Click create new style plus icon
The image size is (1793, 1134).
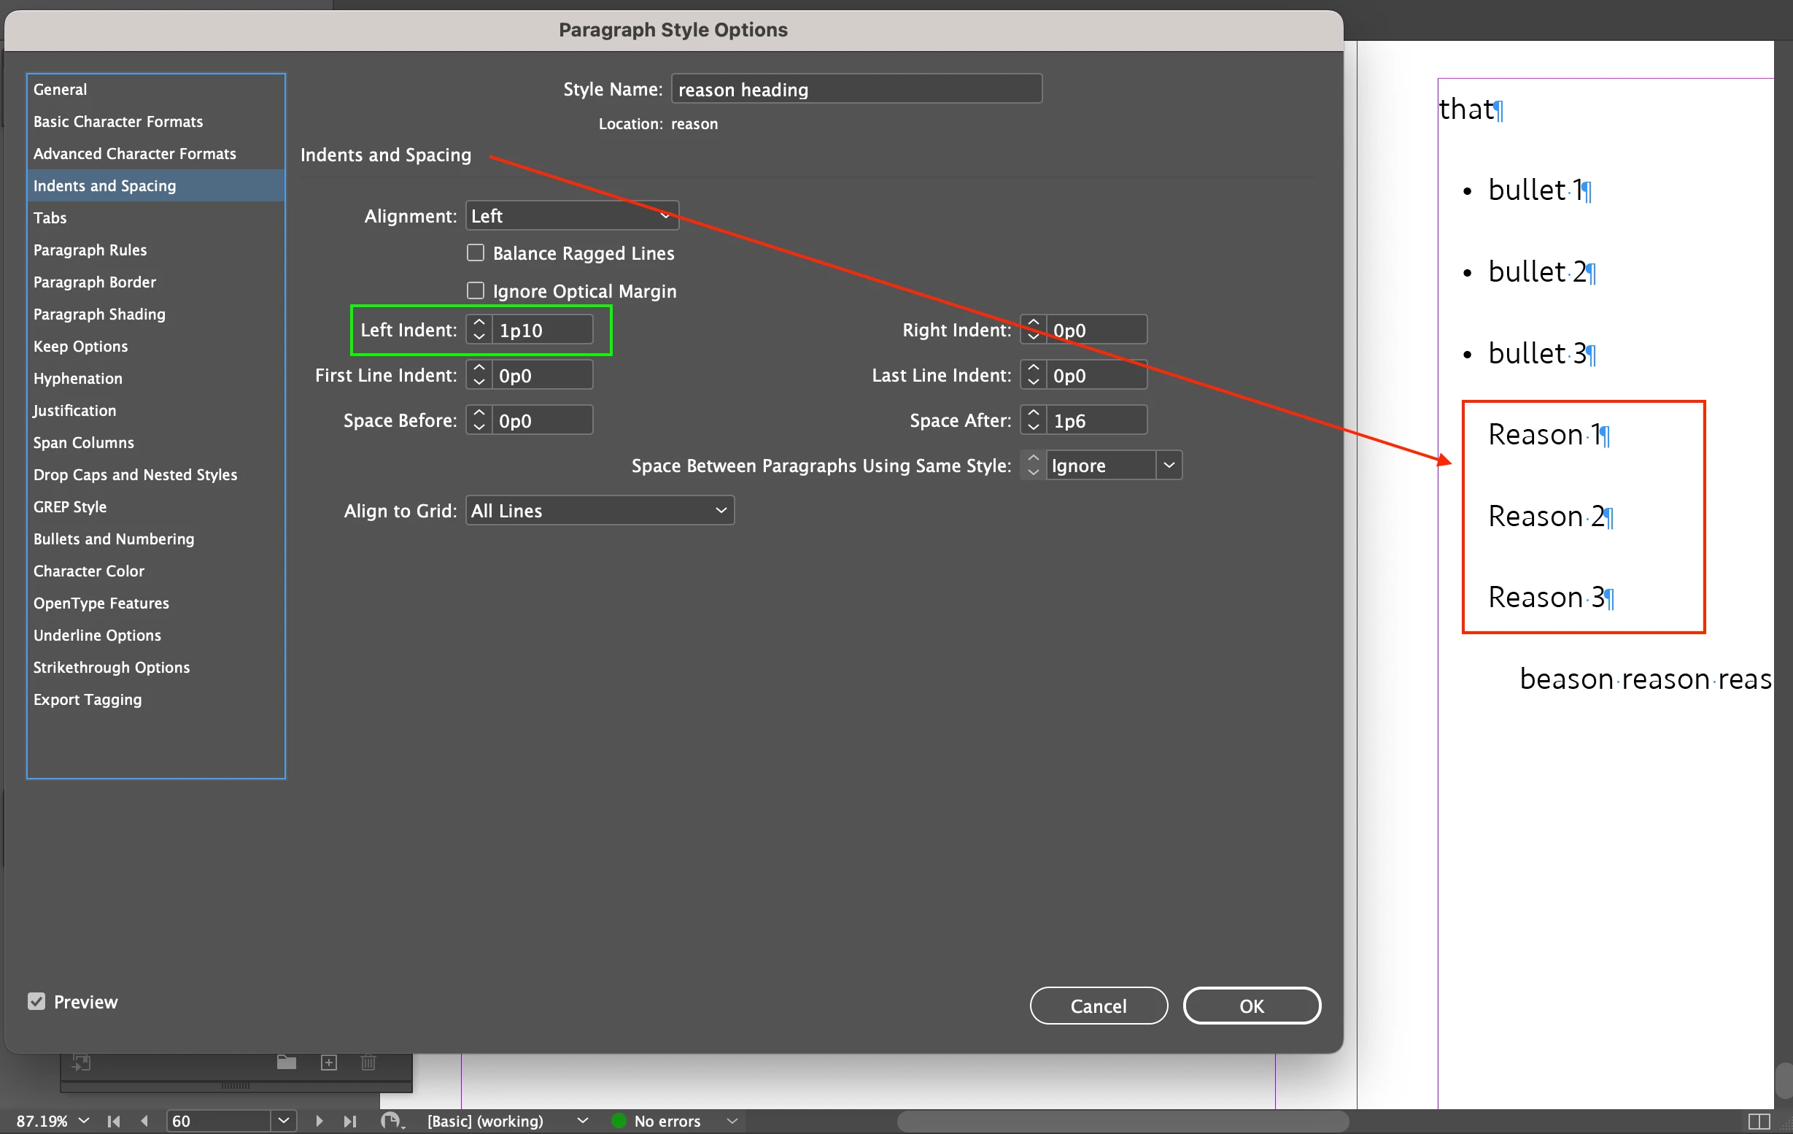pos(328,1062)
